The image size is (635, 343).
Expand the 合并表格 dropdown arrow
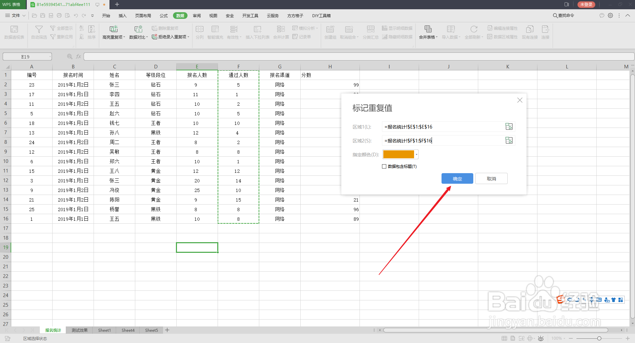pyautogui.click(x=437, y=37)
